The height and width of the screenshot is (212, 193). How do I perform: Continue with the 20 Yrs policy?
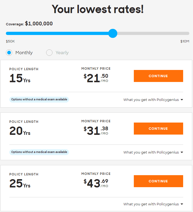[x=158, y=129]
